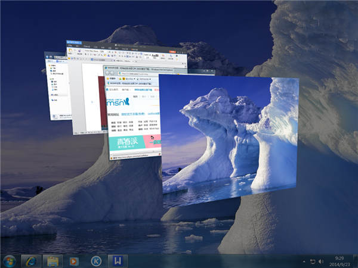Open the Windows Start menu orb
Viewport: 358px width, 268px height.
point(10,261)
